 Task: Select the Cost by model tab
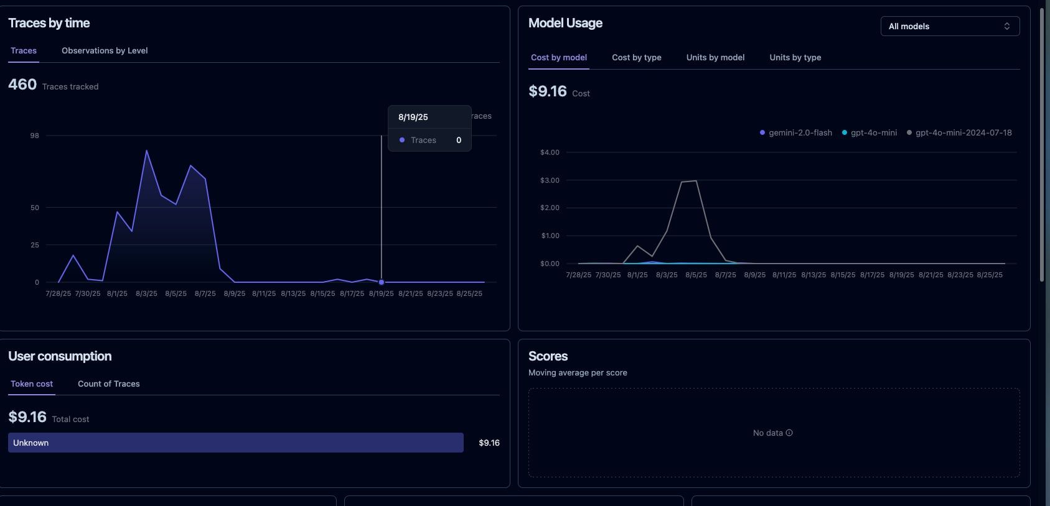559,58
